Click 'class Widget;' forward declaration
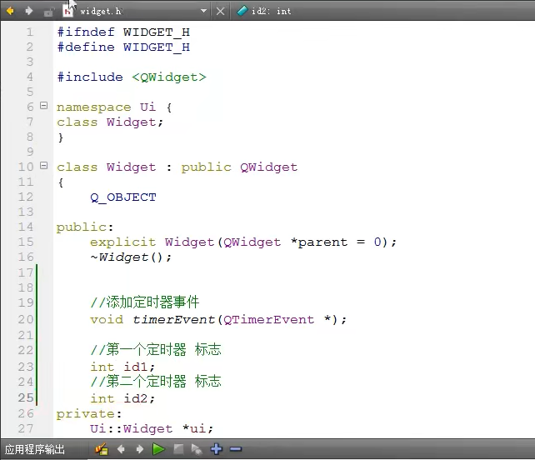Screen dimensions: 535x460 [x=110, y=122]
